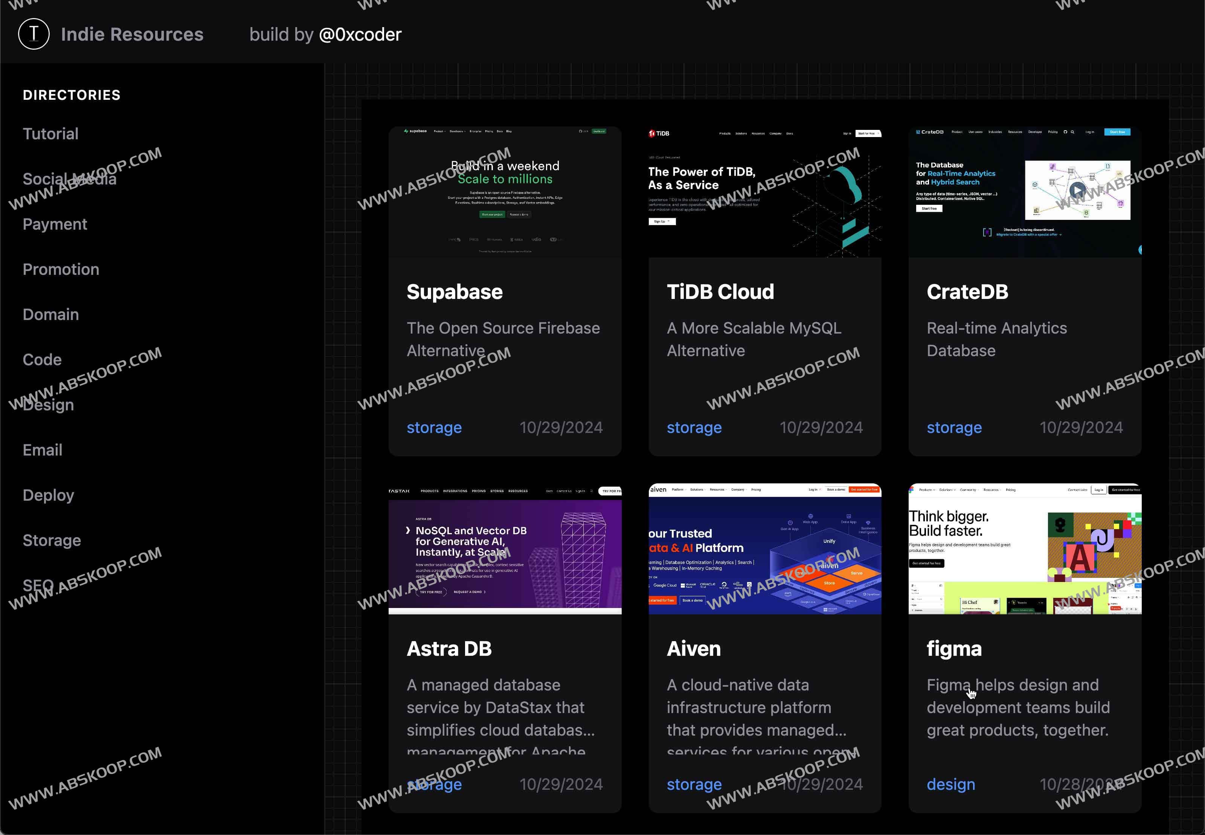Click the Indie Resources circular logo icon
Image resolution: width=1205 pixels, height=835 pixels.
34,34
